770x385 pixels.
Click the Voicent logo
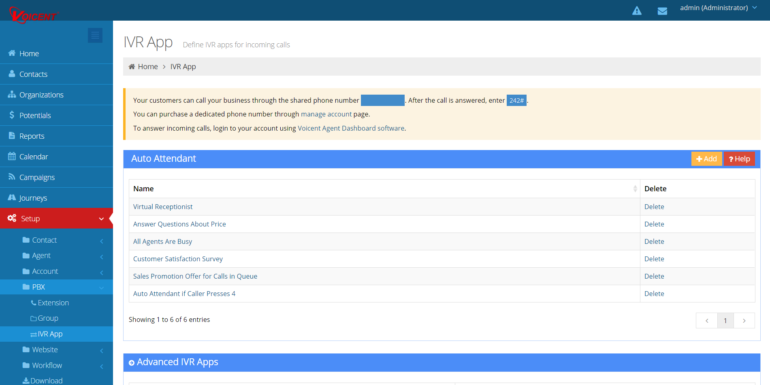[34, 15]
